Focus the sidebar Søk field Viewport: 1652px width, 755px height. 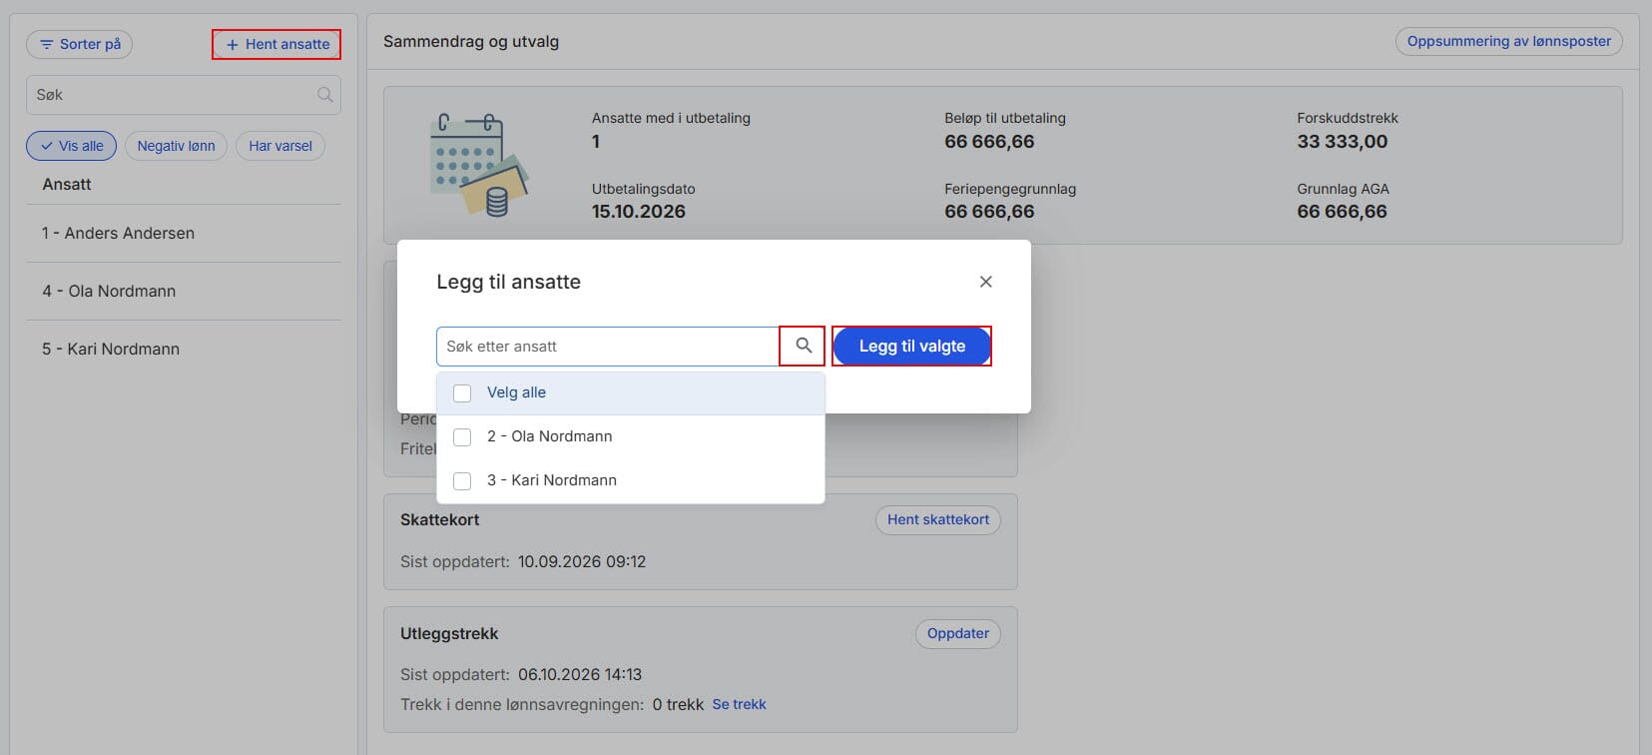183,95
